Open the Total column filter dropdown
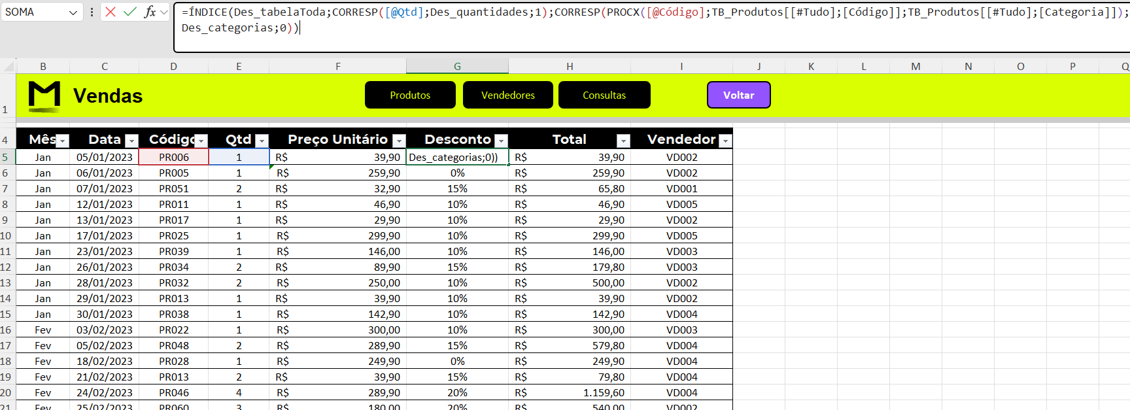This screenshot has height=410, width=1130. (623, 141)
